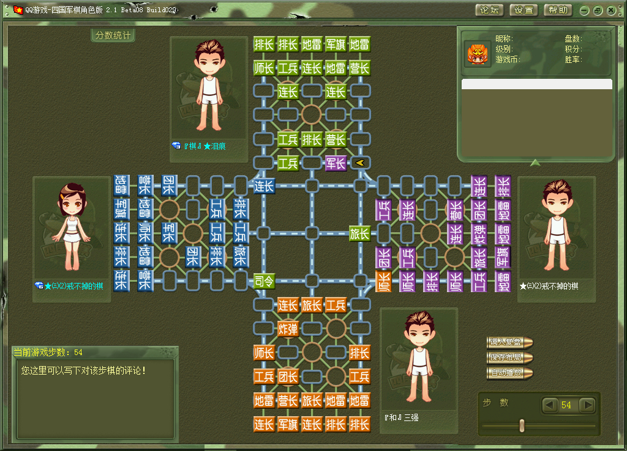
Task: Select the green 司令 piece
Action: 264,281
